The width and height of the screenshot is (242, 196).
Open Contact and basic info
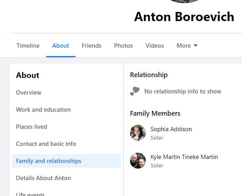point(46,144)
